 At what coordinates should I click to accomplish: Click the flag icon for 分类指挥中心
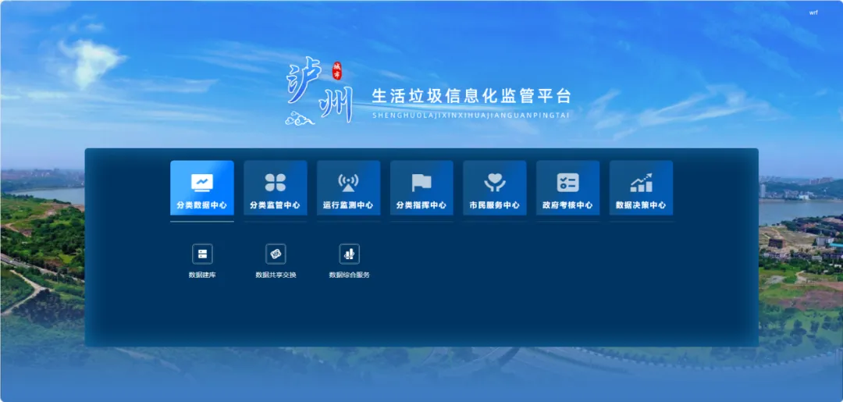point(421,182)
